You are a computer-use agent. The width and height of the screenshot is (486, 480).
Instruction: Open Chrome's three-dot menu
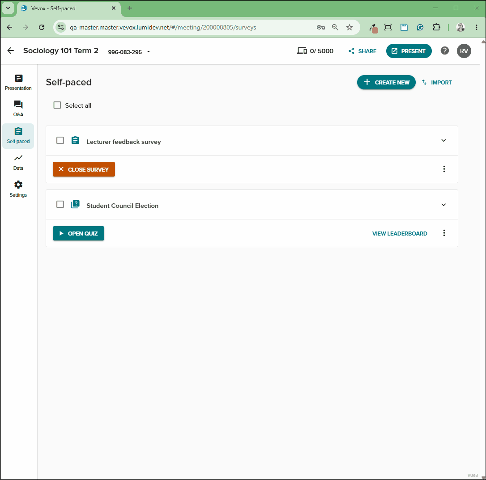pyautogui.click(x=477, y=27)
